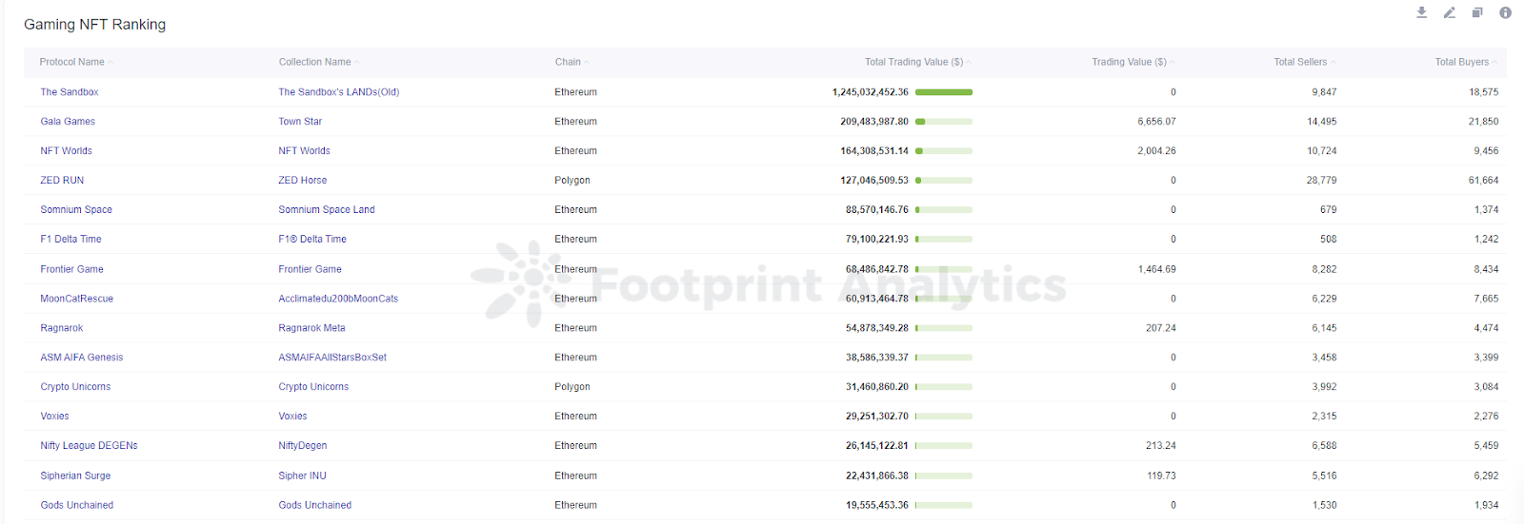Open Ragnarok protocol link
Image resolution: width=1524 pixels, height=524 pixels.
62,328
